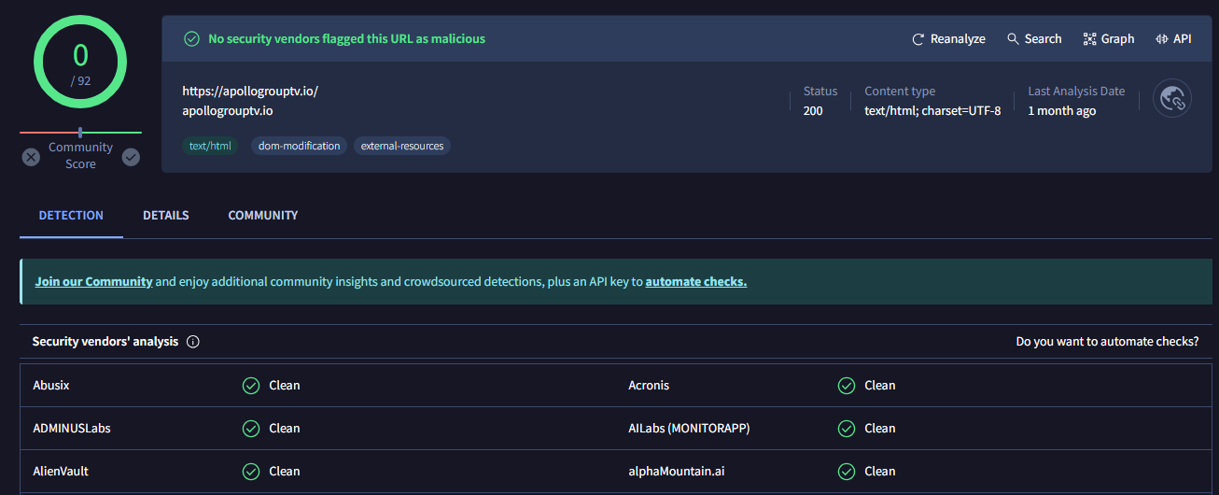
Task: Click the Status value 200
Action: 813,111
